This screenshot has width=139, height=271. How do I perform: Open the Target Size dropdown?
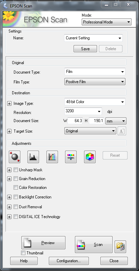pos(90,131)
